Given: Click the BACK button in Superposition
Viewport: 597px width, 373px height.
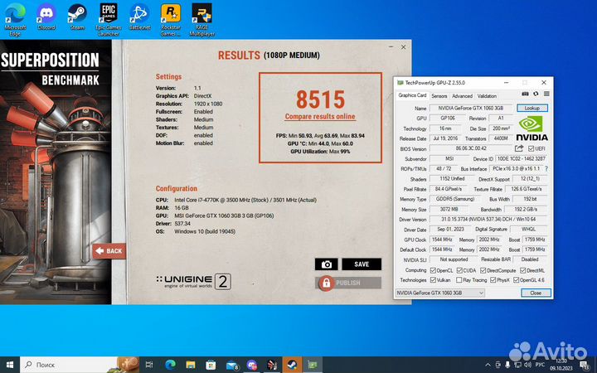Looking at the screenshot, I should [x=109, y=251].
